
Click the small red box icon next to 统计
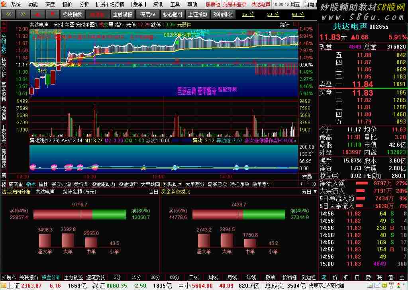click(x=296, y=24)
